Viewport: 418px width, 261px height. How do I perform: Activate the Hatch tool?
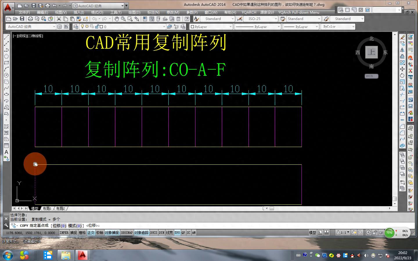tap(6, 126)
